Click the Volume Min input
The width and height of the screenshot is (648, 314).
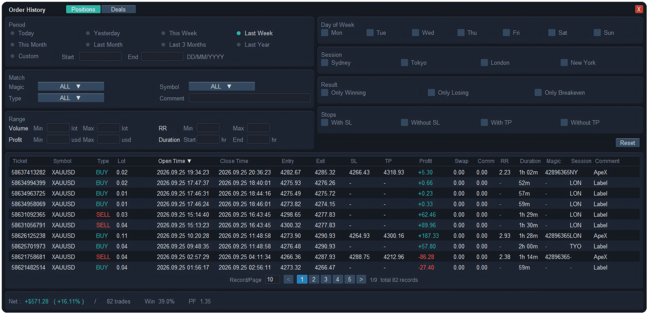pos(58,128)
